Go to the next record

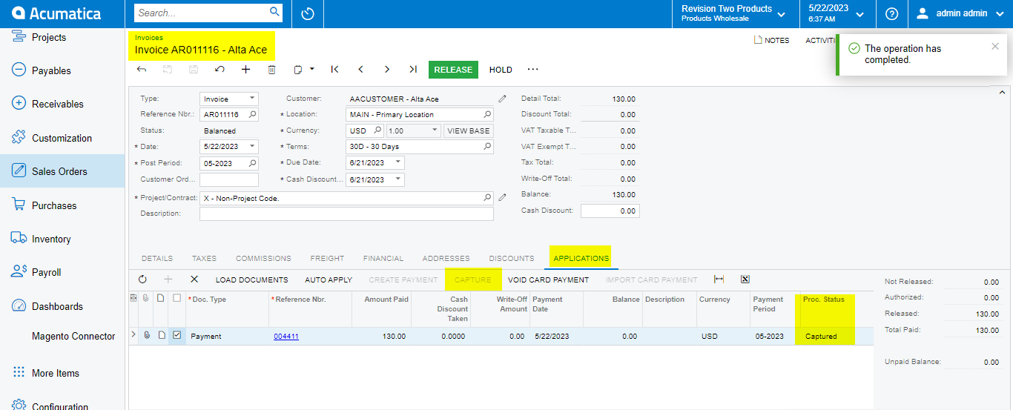click(386, 70)
